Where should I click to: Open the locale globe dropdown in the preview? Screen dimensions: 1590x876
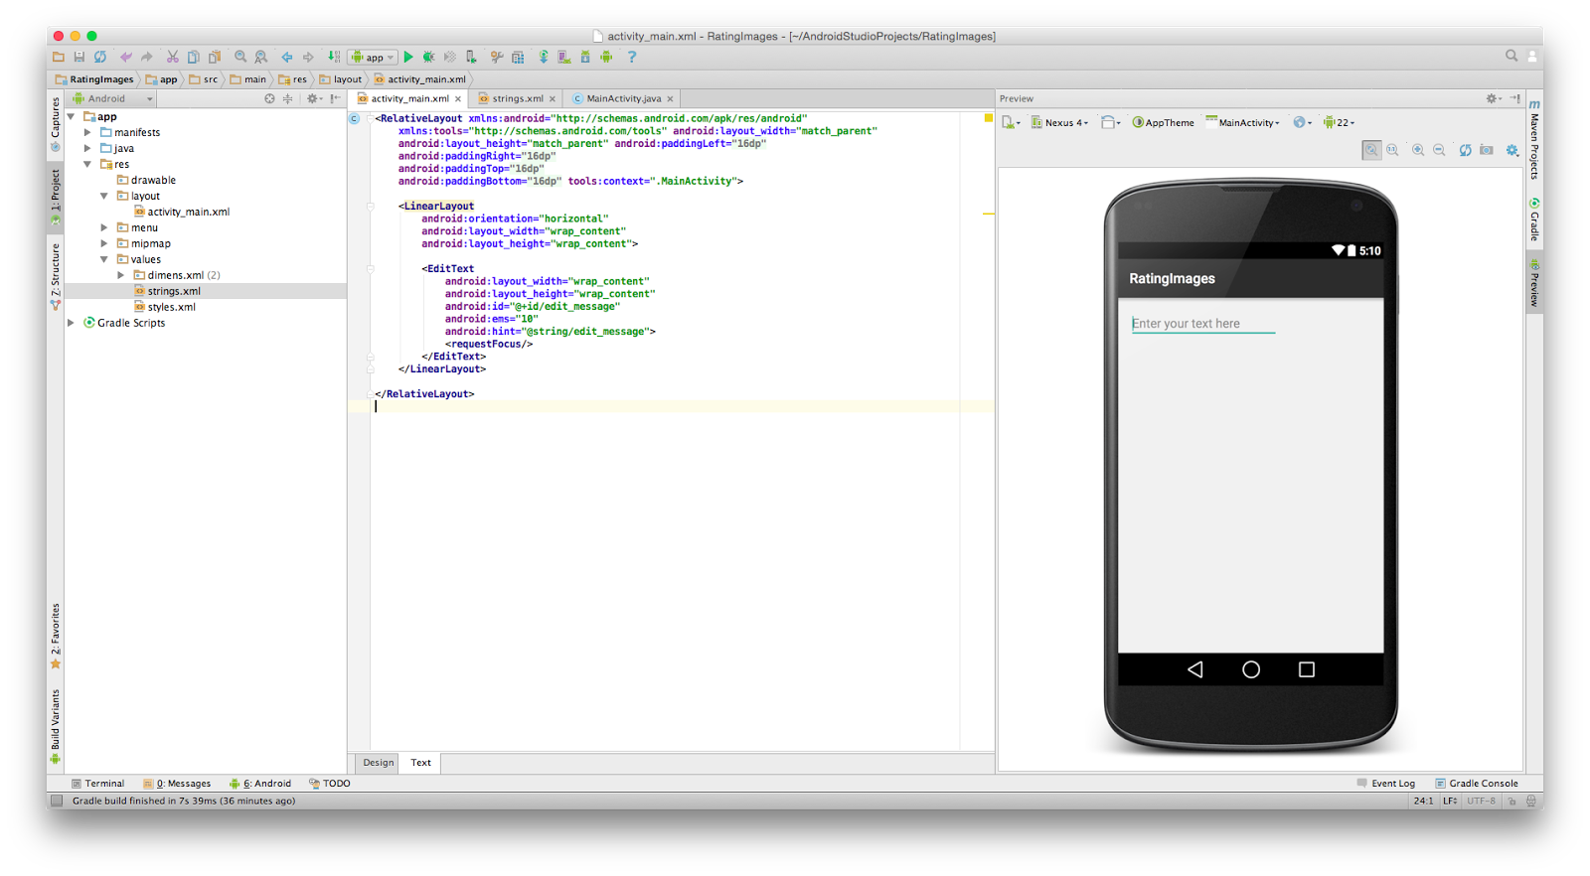pos(1302,122)
